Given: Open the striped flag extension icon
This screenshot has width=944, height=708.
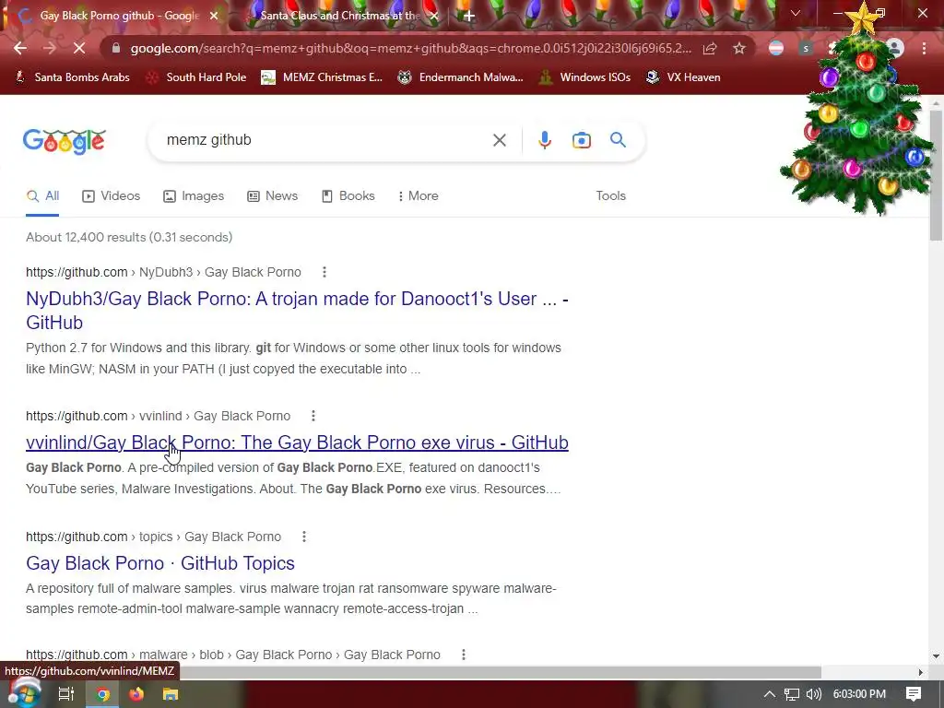Looking at the screenshot, I should 776,48.
